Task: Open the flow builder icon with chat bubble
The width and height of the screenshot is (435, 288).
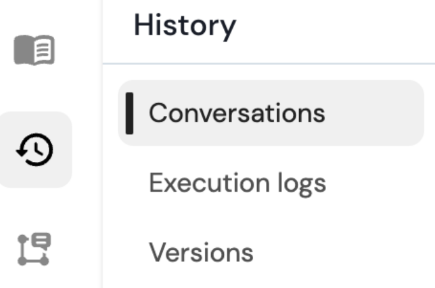Action: tap(34, 249)
